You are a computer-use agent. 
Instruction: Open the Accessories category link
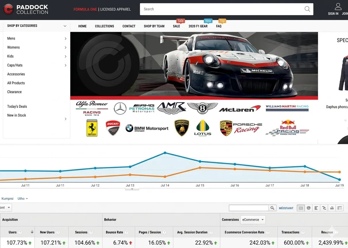click(16, 74)
